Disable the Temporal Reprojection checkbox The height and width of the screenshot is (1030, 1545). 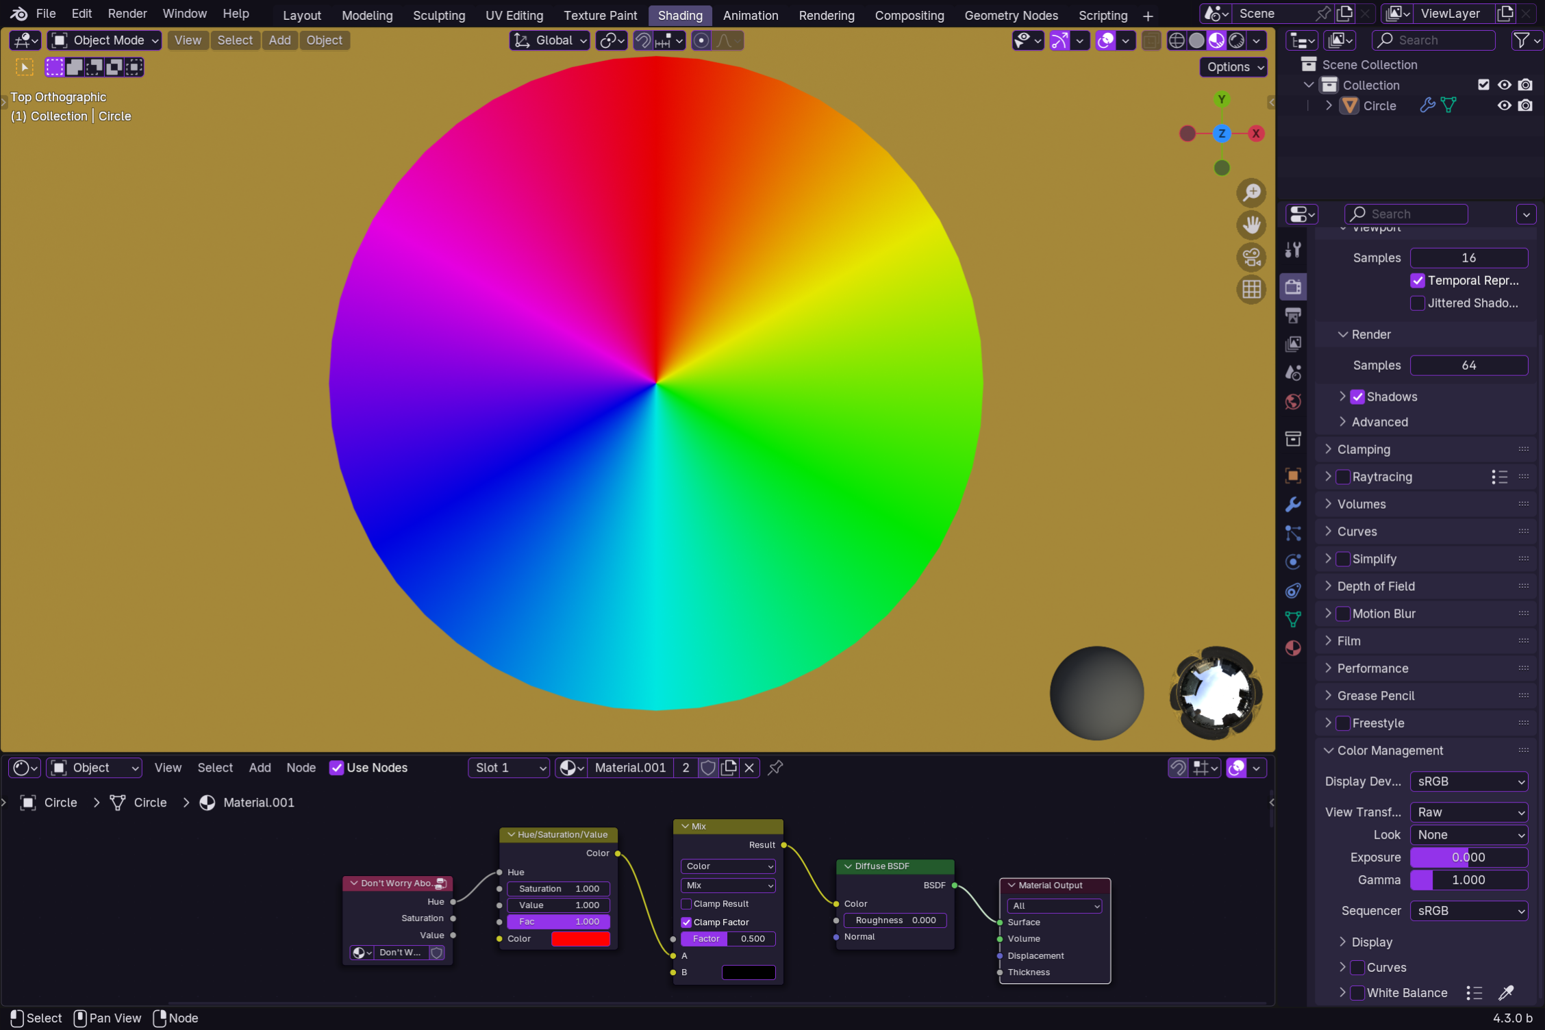pyautogui.click(x=1418, y=281)
